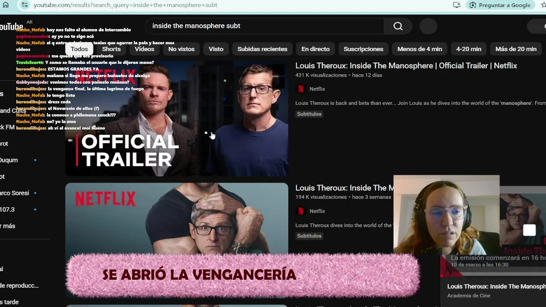
Task: Open the Official Trailer video thumbnail
Action: (x=177, y=119)
